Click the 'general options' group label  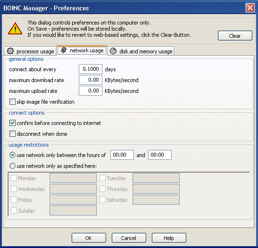pos(26,59)
